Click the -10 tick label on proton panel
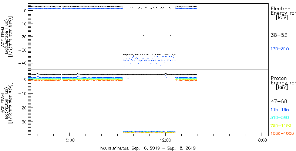This screenshot has width=296, height=151. (x=22, y=94)
